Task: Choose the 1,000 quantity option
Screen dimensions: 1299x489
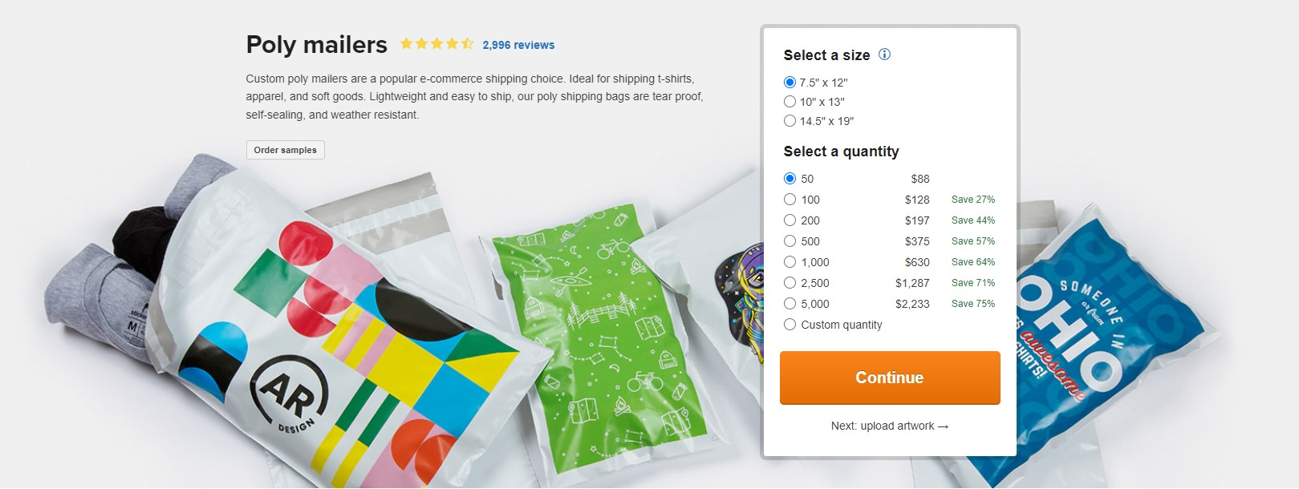Action: [889, 262]
